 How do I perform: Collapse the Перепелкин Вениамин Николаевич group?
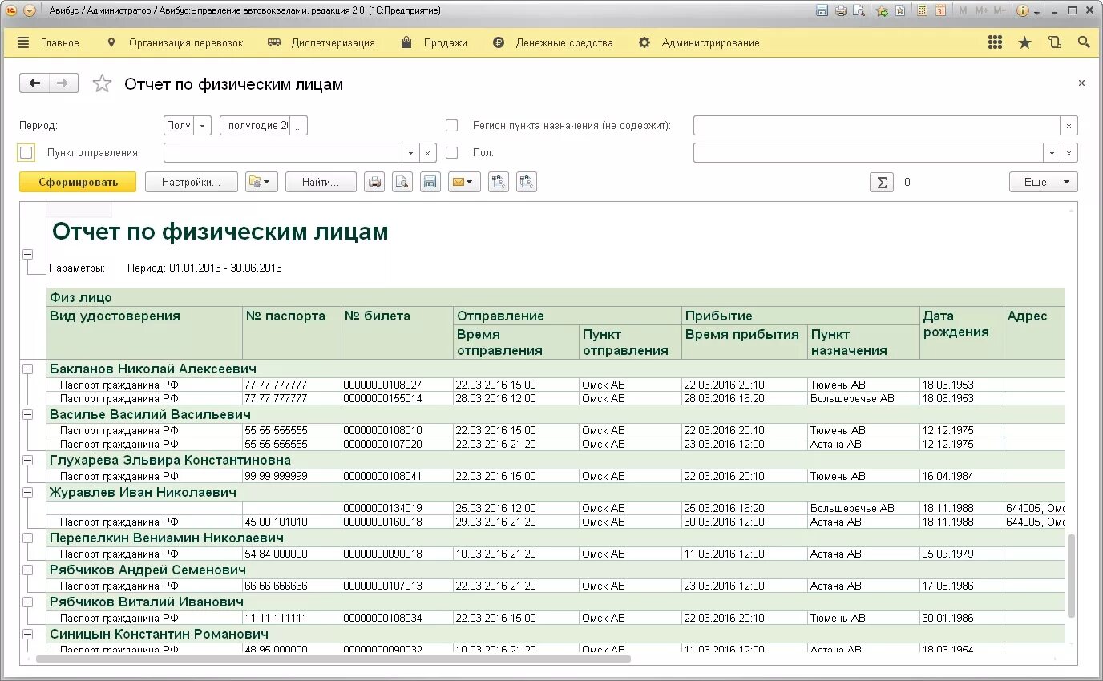point(28,538)
